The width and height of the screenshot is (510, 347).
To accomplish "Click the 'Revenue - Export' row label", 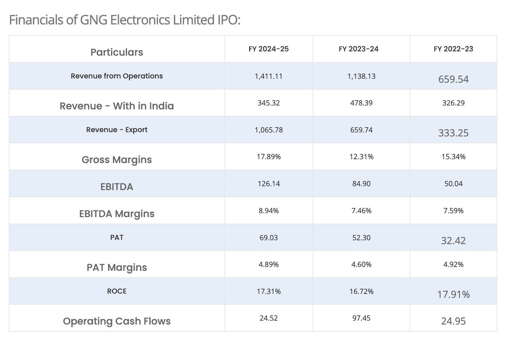I will click(117, 130).
